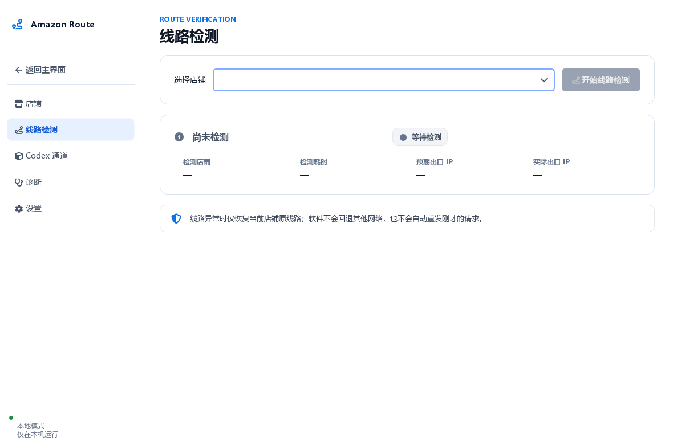Click the cube icon beside Codex 通道

(x=18, y=156)
